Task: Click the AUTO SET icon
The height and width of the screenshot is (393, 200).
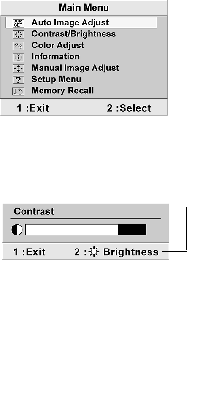Action: (18, 23)
